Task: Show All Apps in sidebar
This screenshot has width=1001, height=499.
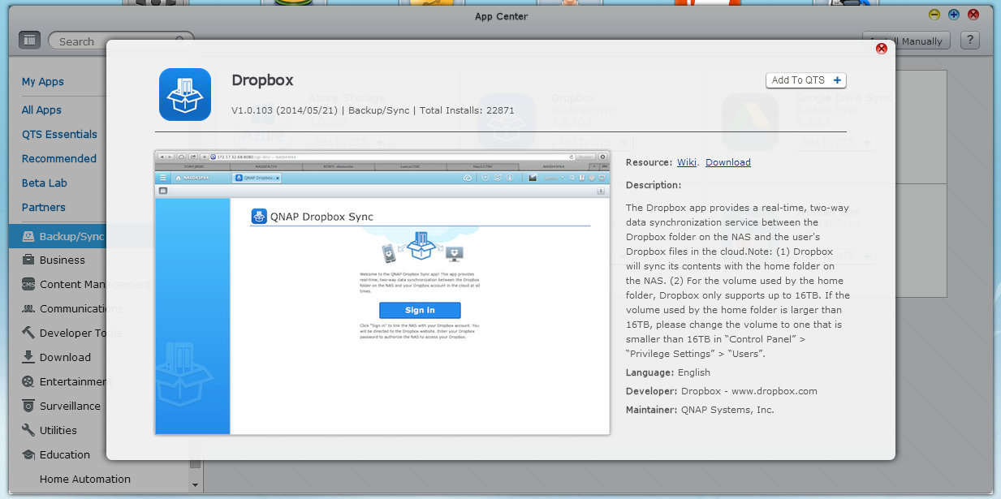Action: pos(41,110)
